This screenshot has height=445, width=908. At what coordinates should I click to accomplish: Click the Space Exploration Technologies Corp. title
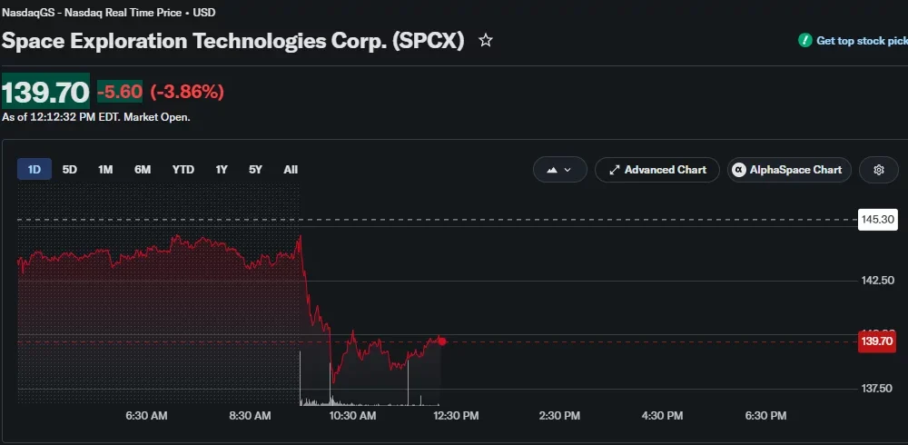[x=232, y=41]
